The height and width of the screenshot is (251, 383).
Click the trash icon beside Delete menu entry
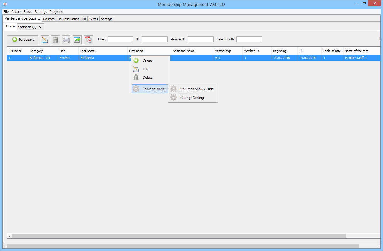coord(136,78)
